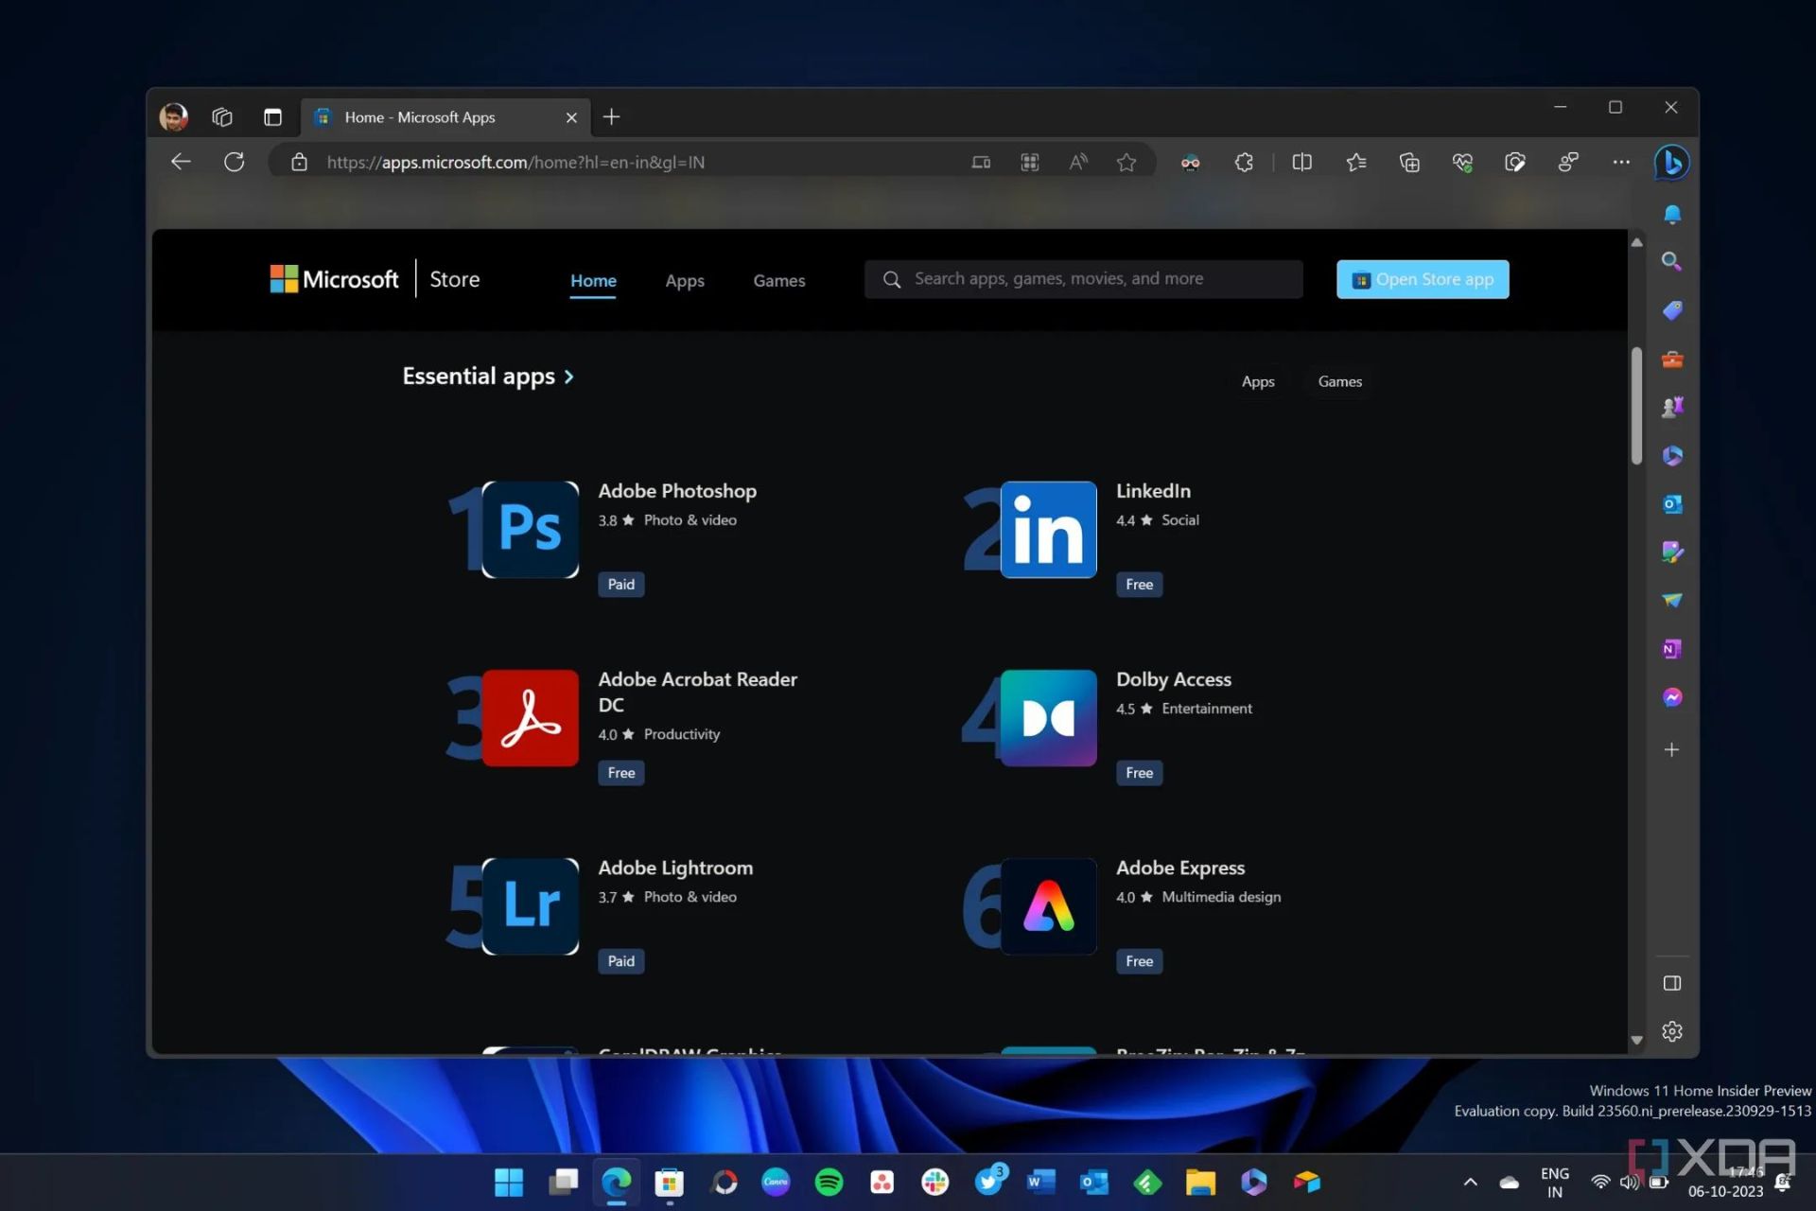1816x1211 pixels.
Task: Open Twitter from the taskbar
Action: (988, 1183)
